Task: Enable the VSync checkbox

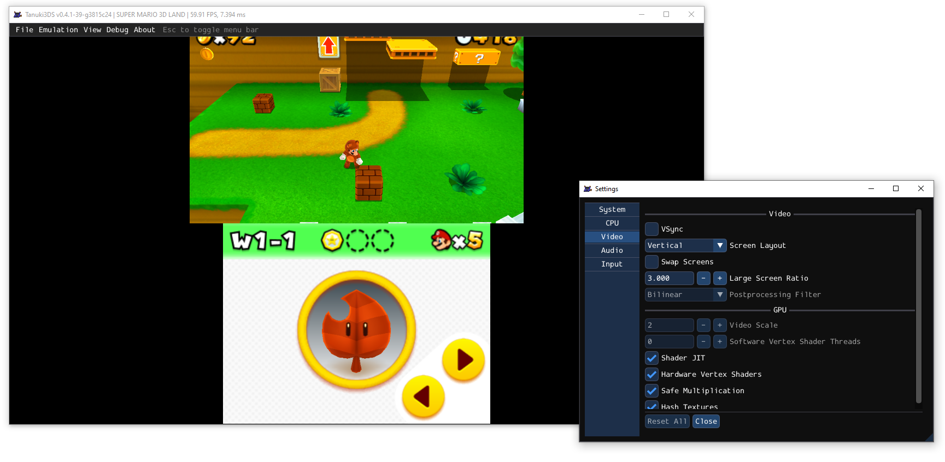Action: click(x=652, y=229)
